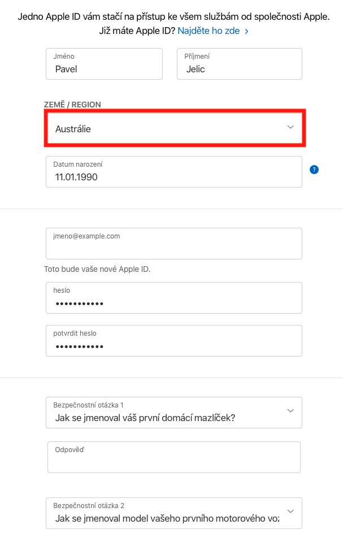Click the jmeno@example.com email field
343x542 pixels.
(x=173, y=244)
